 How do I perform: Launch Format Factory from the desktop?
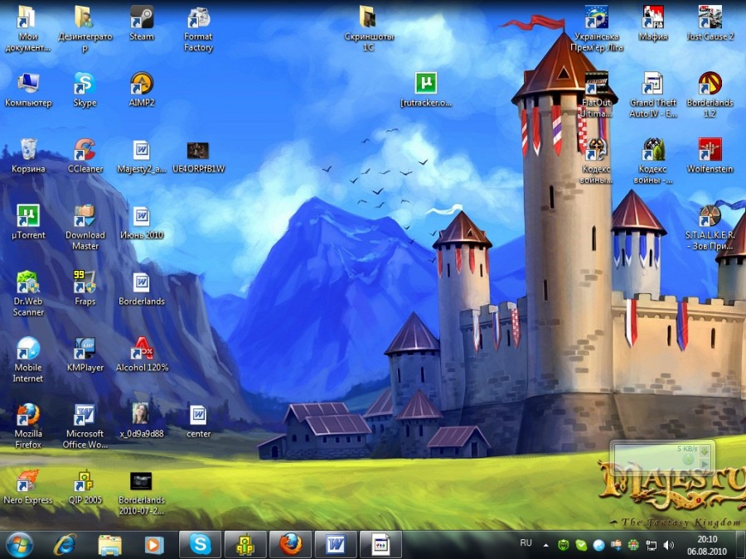pos(198,30)
